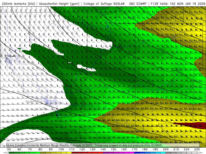Click the 'Geopotential Height (gpm)' header label

59,4
